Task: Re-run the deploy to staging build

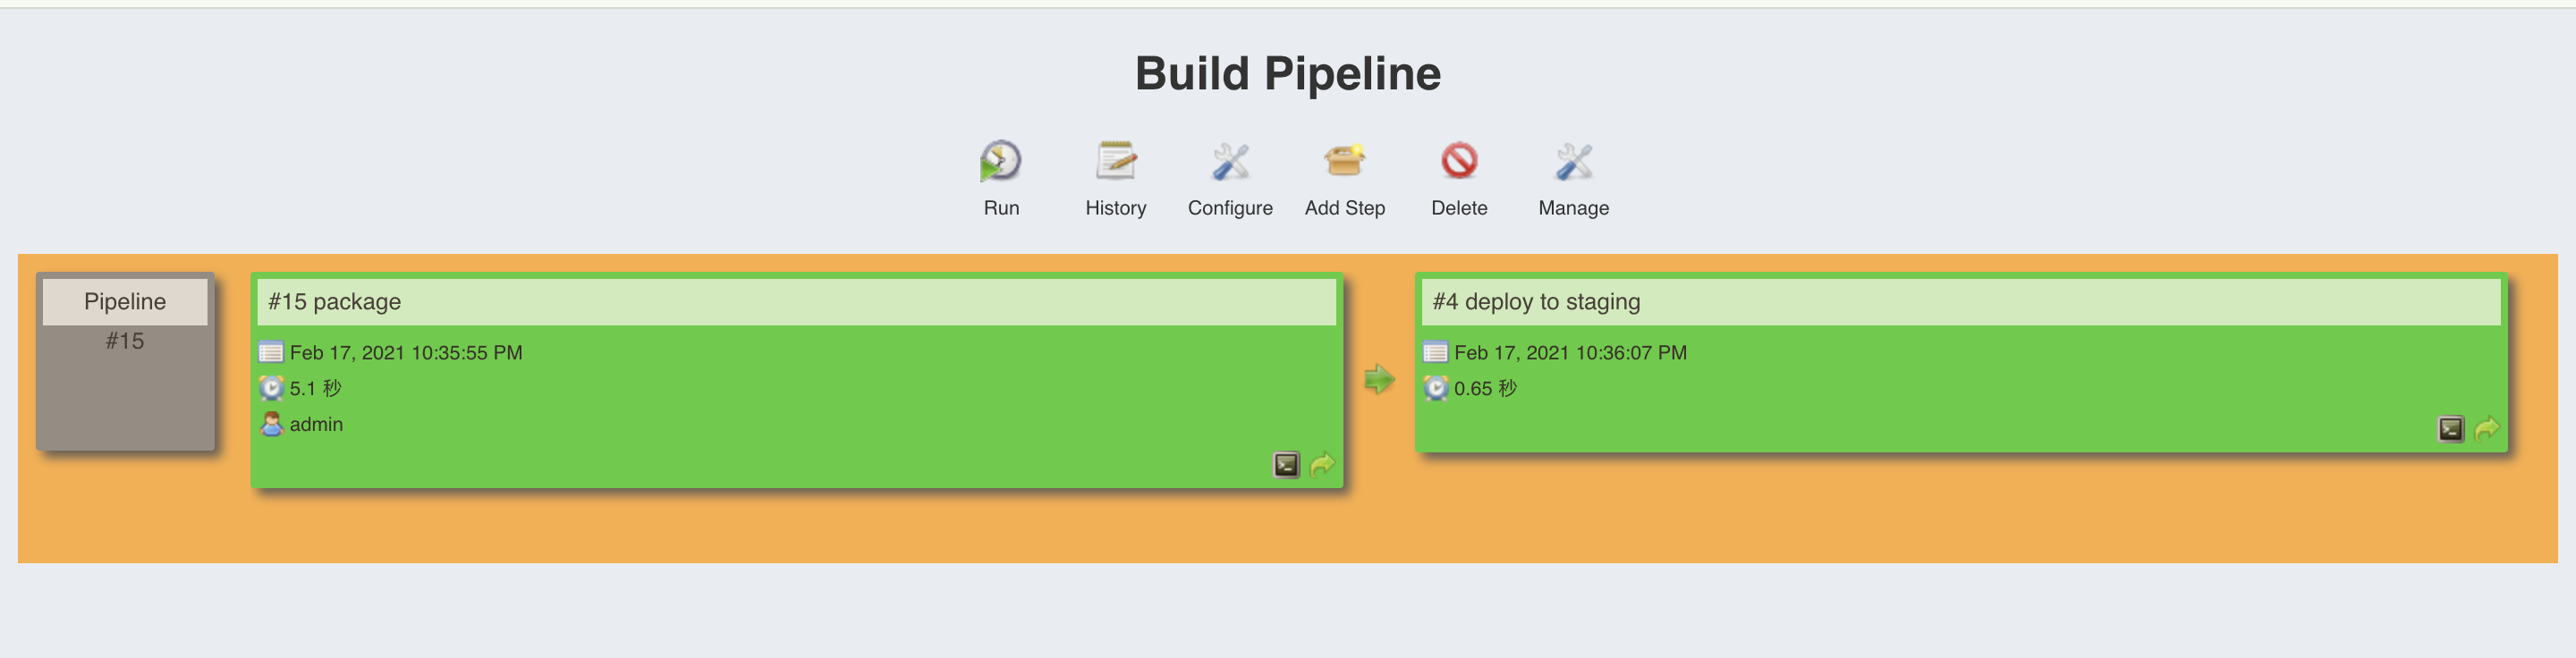Action: click(2487, 429)
